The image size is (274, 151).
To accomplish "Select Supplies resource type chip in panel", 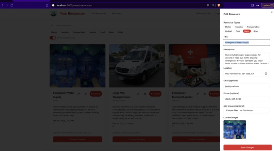I will tap(239, 27).
